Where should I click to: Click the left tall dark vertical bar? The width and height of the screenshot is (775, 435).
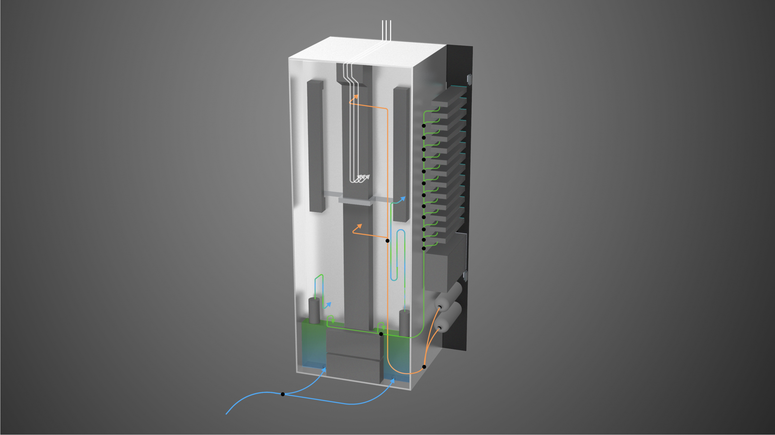tap(316, 145)
